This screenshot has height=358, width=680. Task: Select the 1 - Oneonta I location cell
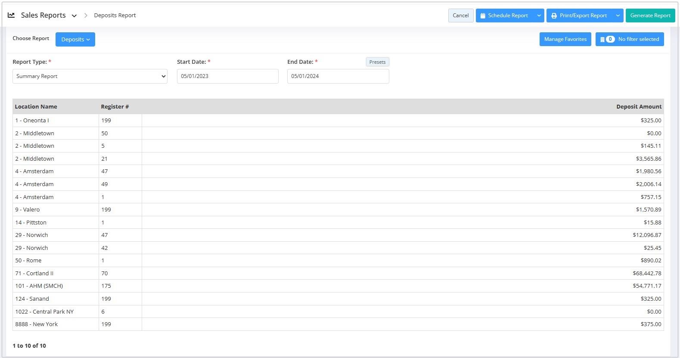click(56, 120)
